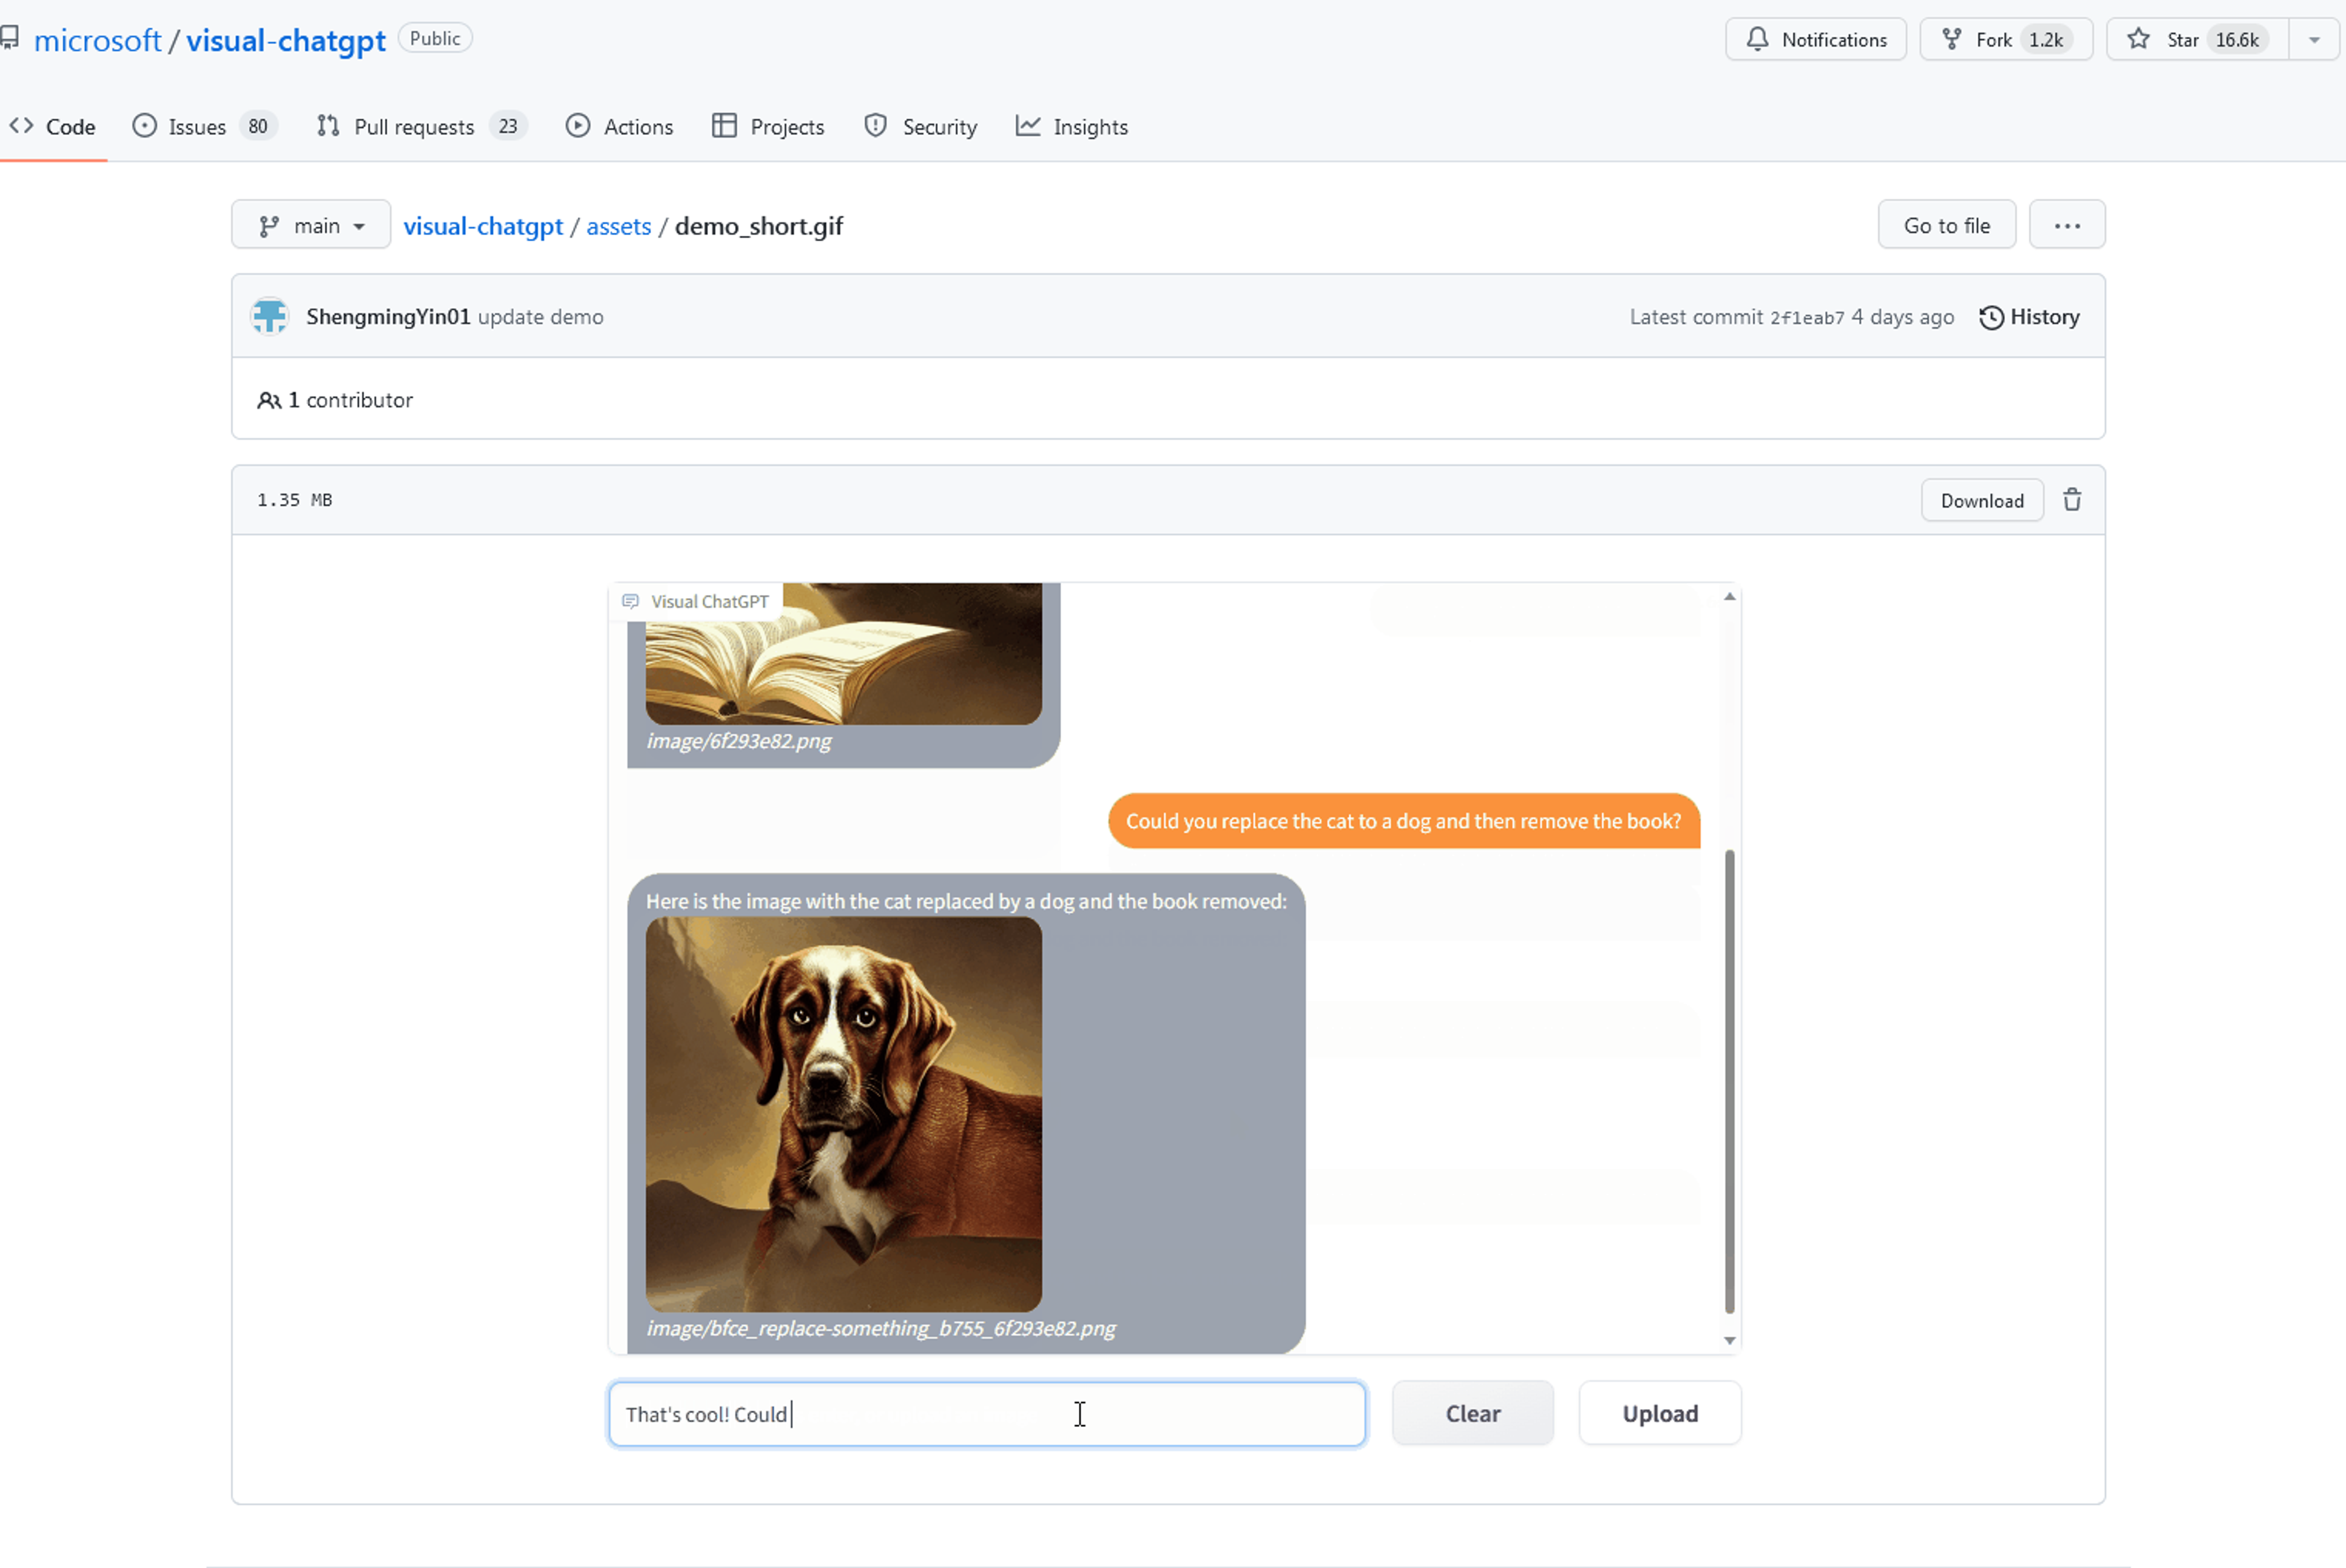Click the Pull requests count badge 23
The width and height of the screenshot is (2346, 1568).
click(508, 126)
